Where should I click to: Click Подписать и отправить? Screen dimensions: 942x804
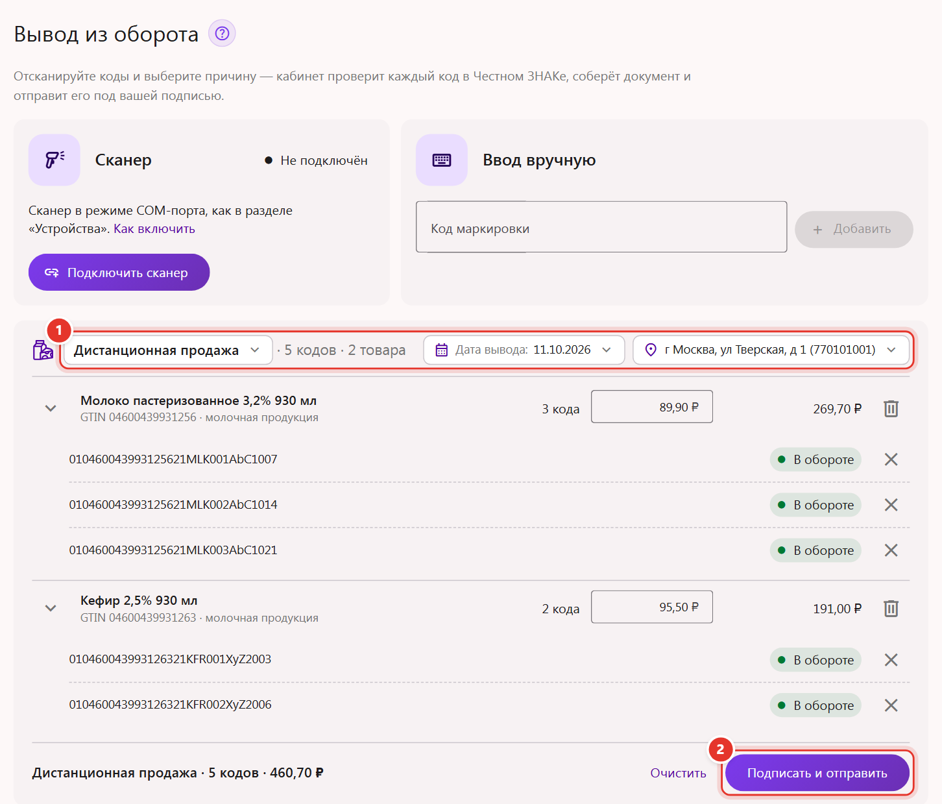point(817,773)
